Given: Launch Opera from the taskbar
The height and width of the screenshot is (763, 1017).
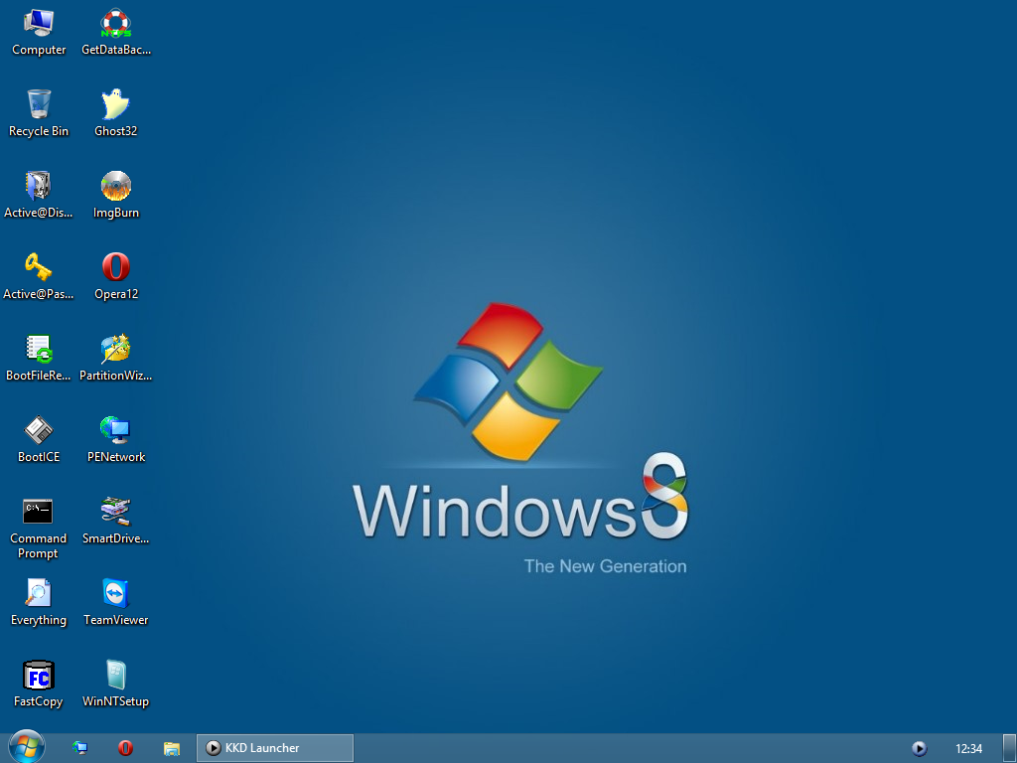Looking at the screenshot, I should [126, 748].
